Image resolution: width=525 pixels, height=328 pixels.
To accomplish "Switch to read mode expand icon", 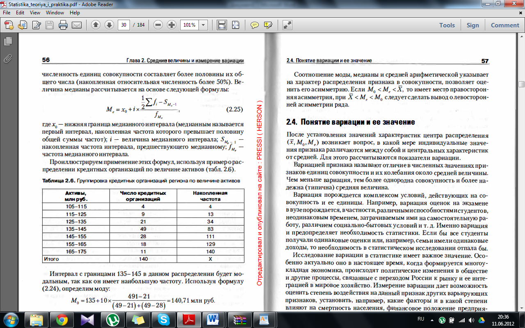I will click(x=288, y=25).
